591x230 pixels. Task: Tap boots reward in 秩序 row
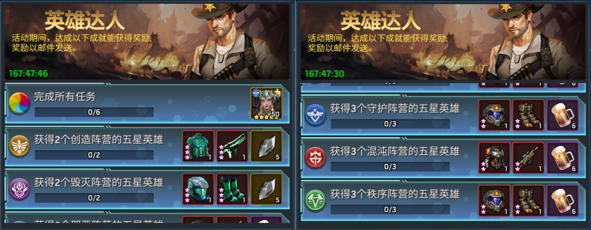(x=529, y=200)
